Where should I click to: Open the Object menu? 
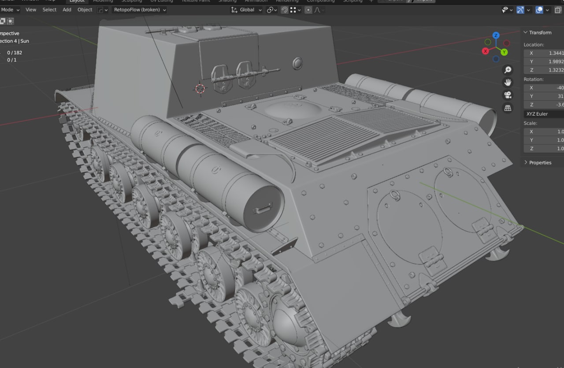(x=85, y=10)
